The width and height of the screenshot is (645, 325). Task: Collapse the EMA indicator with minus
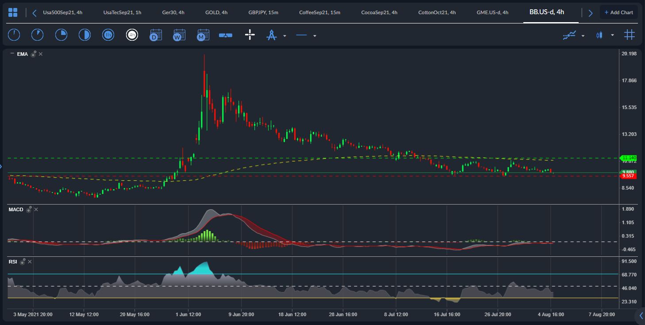[12, 54]
